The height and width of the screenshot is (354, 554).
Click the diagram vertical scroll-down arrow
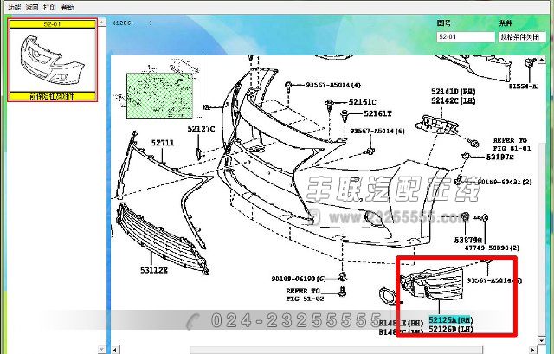click(x=542, y=340)
